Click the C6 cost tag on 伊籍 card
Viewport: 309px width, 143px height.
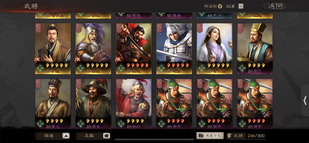tap(38, 28)
